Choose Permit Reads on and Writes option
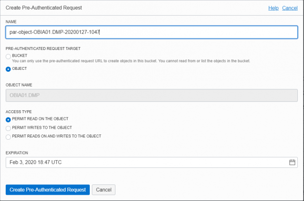Image resolution: width=304 pixels, height=201 pixels. [8, 137]
